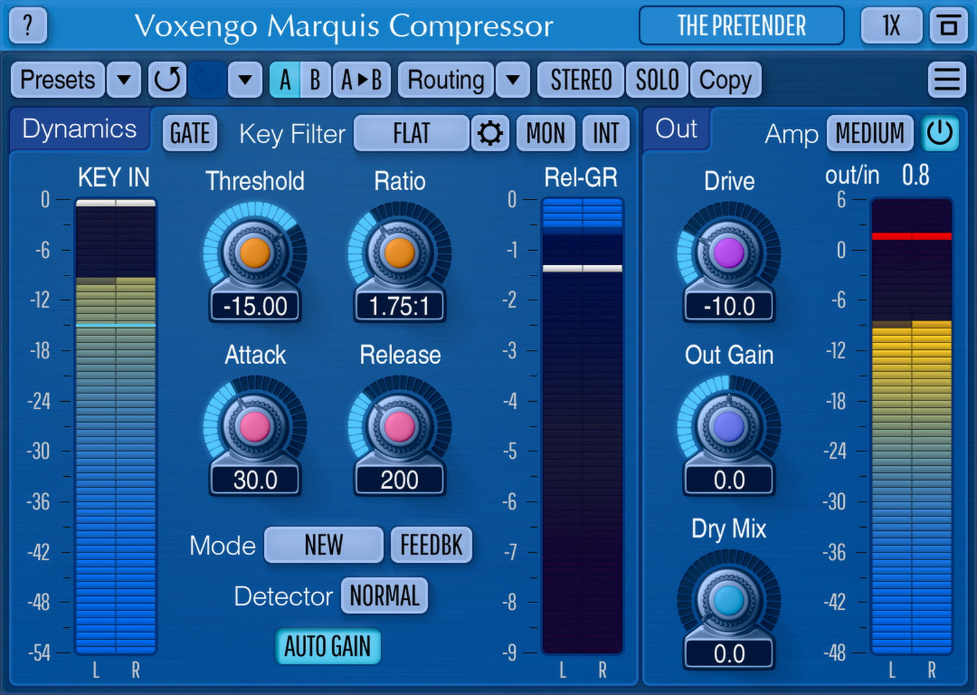This screenshot has width=977, height=695.
Task: Click the A▸B copy state button
Action: (361, 80)
